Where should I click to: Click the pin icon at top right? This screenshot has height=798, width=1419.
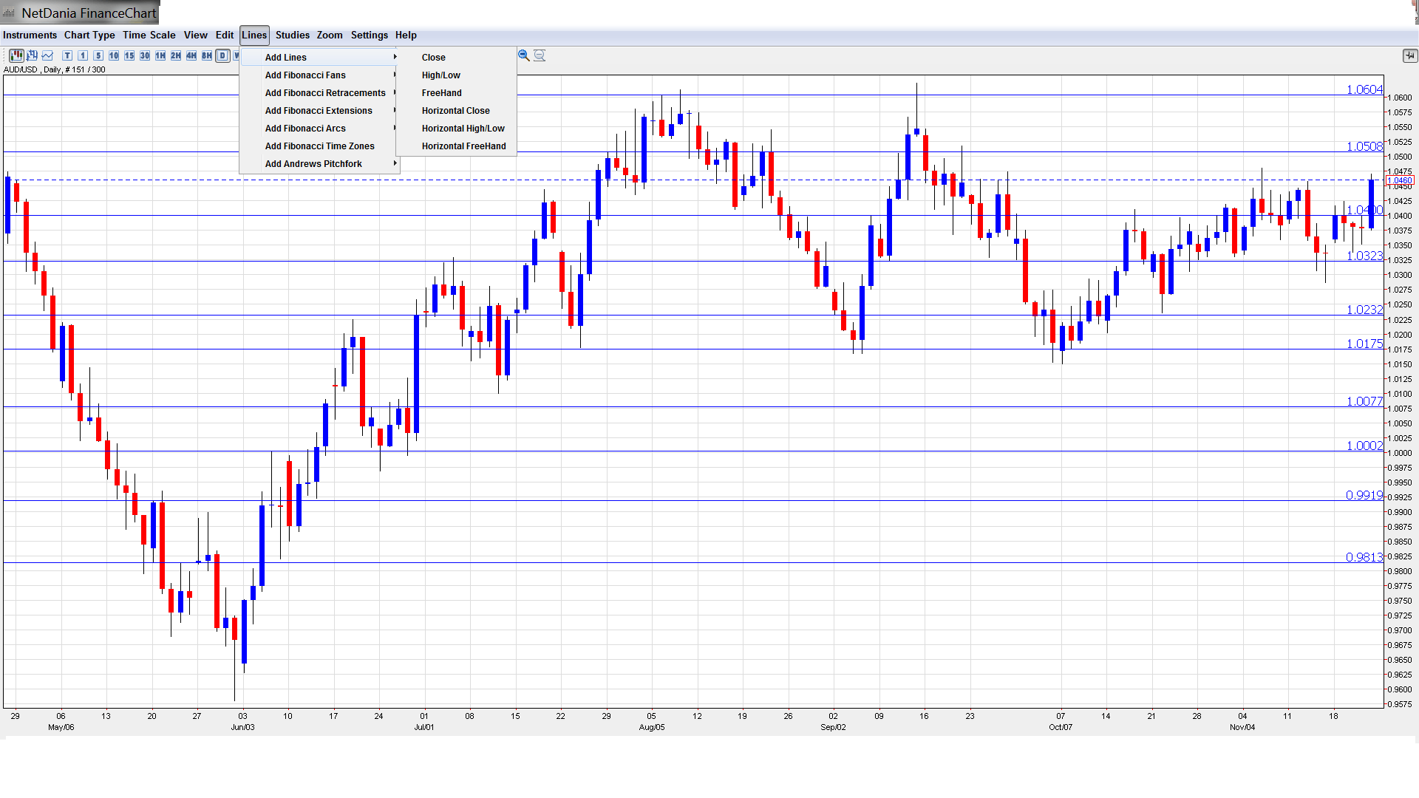click(1409, 55)
